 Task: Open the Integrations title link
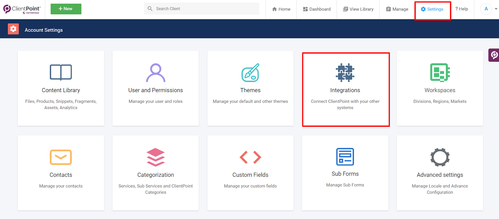click(x=345, y=90)
